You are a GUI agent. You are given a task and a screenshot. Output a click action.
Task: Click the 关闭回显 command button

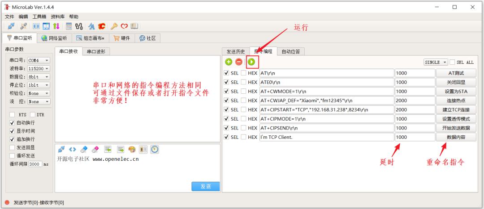click(x=456, y=82)
